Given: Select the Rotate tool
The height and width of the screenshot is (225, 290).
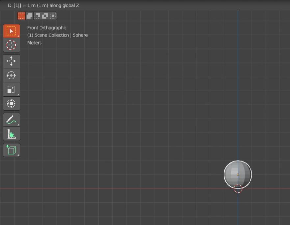Looking at the screenshot, I should tap(11, 75).
